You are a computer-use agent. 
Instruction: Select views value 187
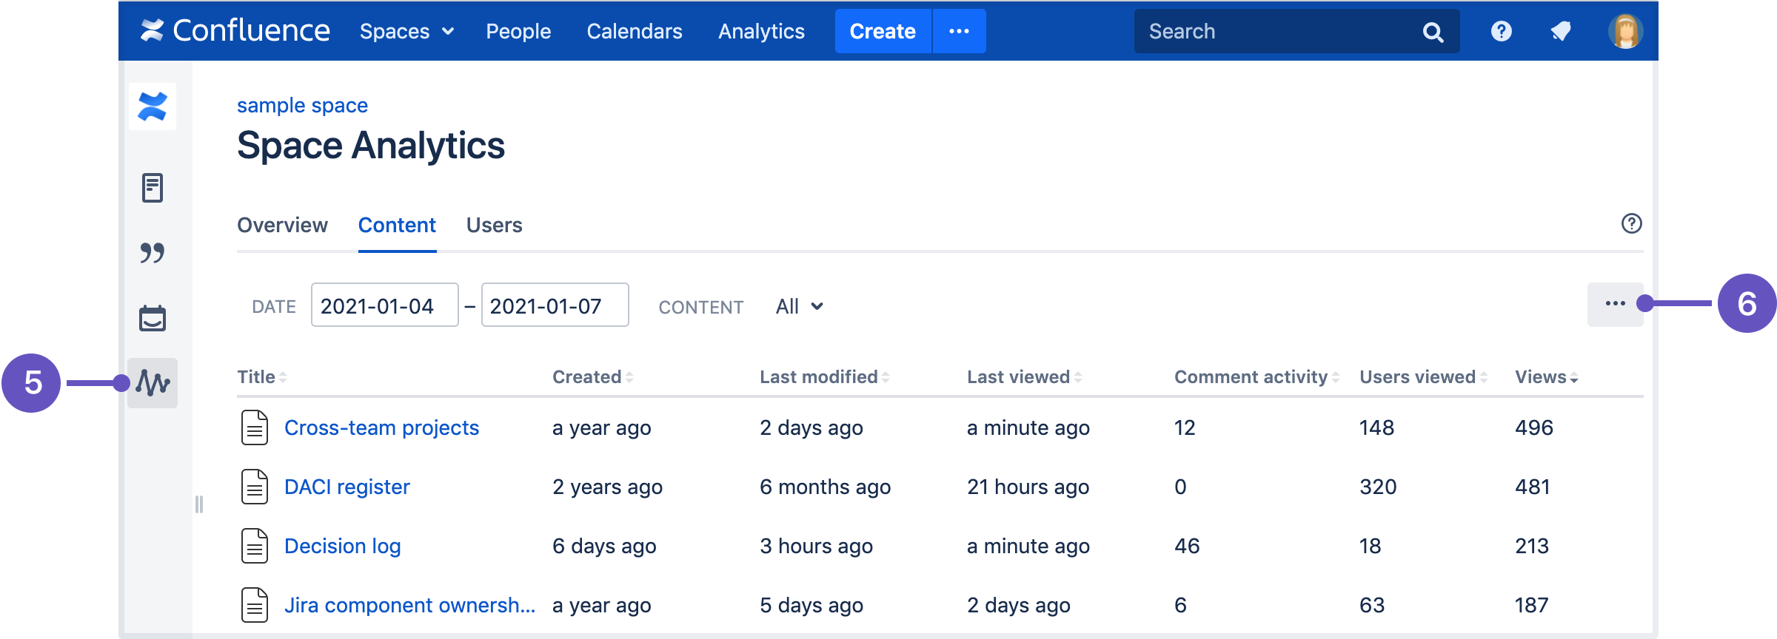(1531, 605)
